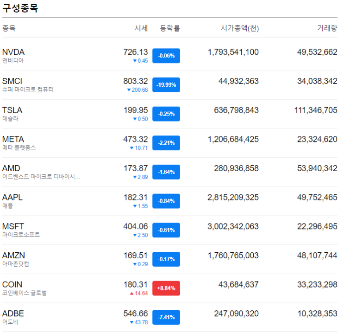Click the META ticker name
The height and width of the screenshot is (333, 344).
click(13, 139)
